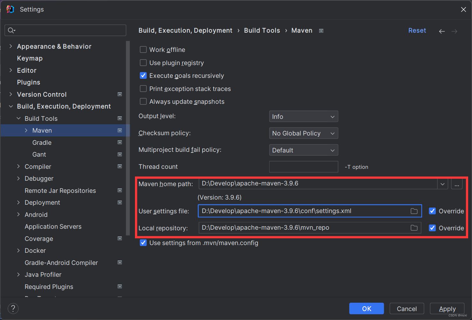Enable Print exception stack traces

tap(143, 89)
